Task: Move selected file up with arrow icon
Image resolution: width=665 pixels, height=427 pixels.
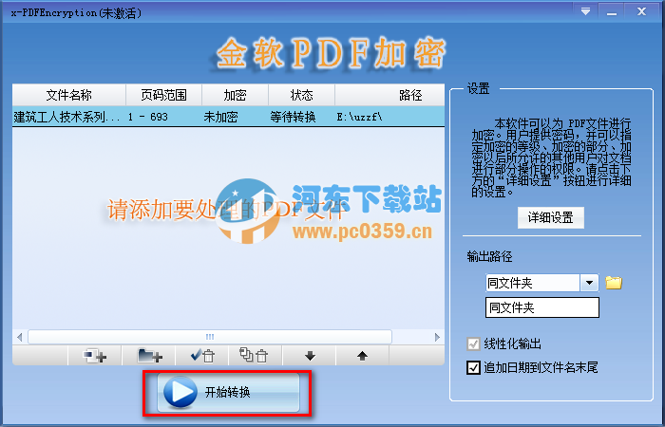Action: 362,356
